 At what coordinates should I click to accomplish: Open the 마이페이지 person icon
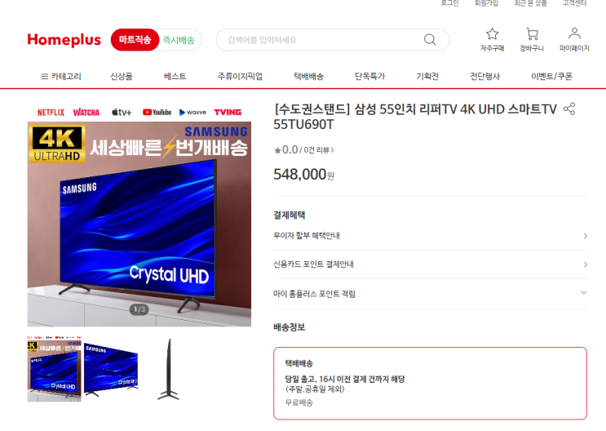coord(574,33)
